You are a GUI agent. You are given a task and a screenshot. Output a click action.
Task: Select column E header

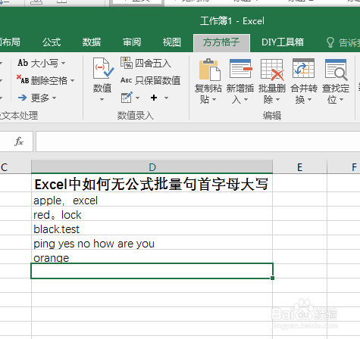click(x=299, y=167)
